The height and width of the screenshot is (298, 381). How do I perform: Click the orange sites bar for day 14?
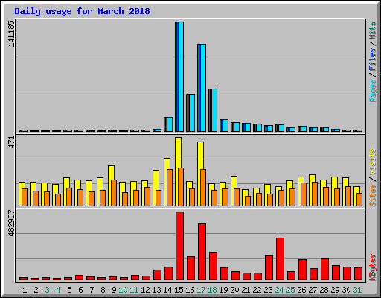coord(170,188)
